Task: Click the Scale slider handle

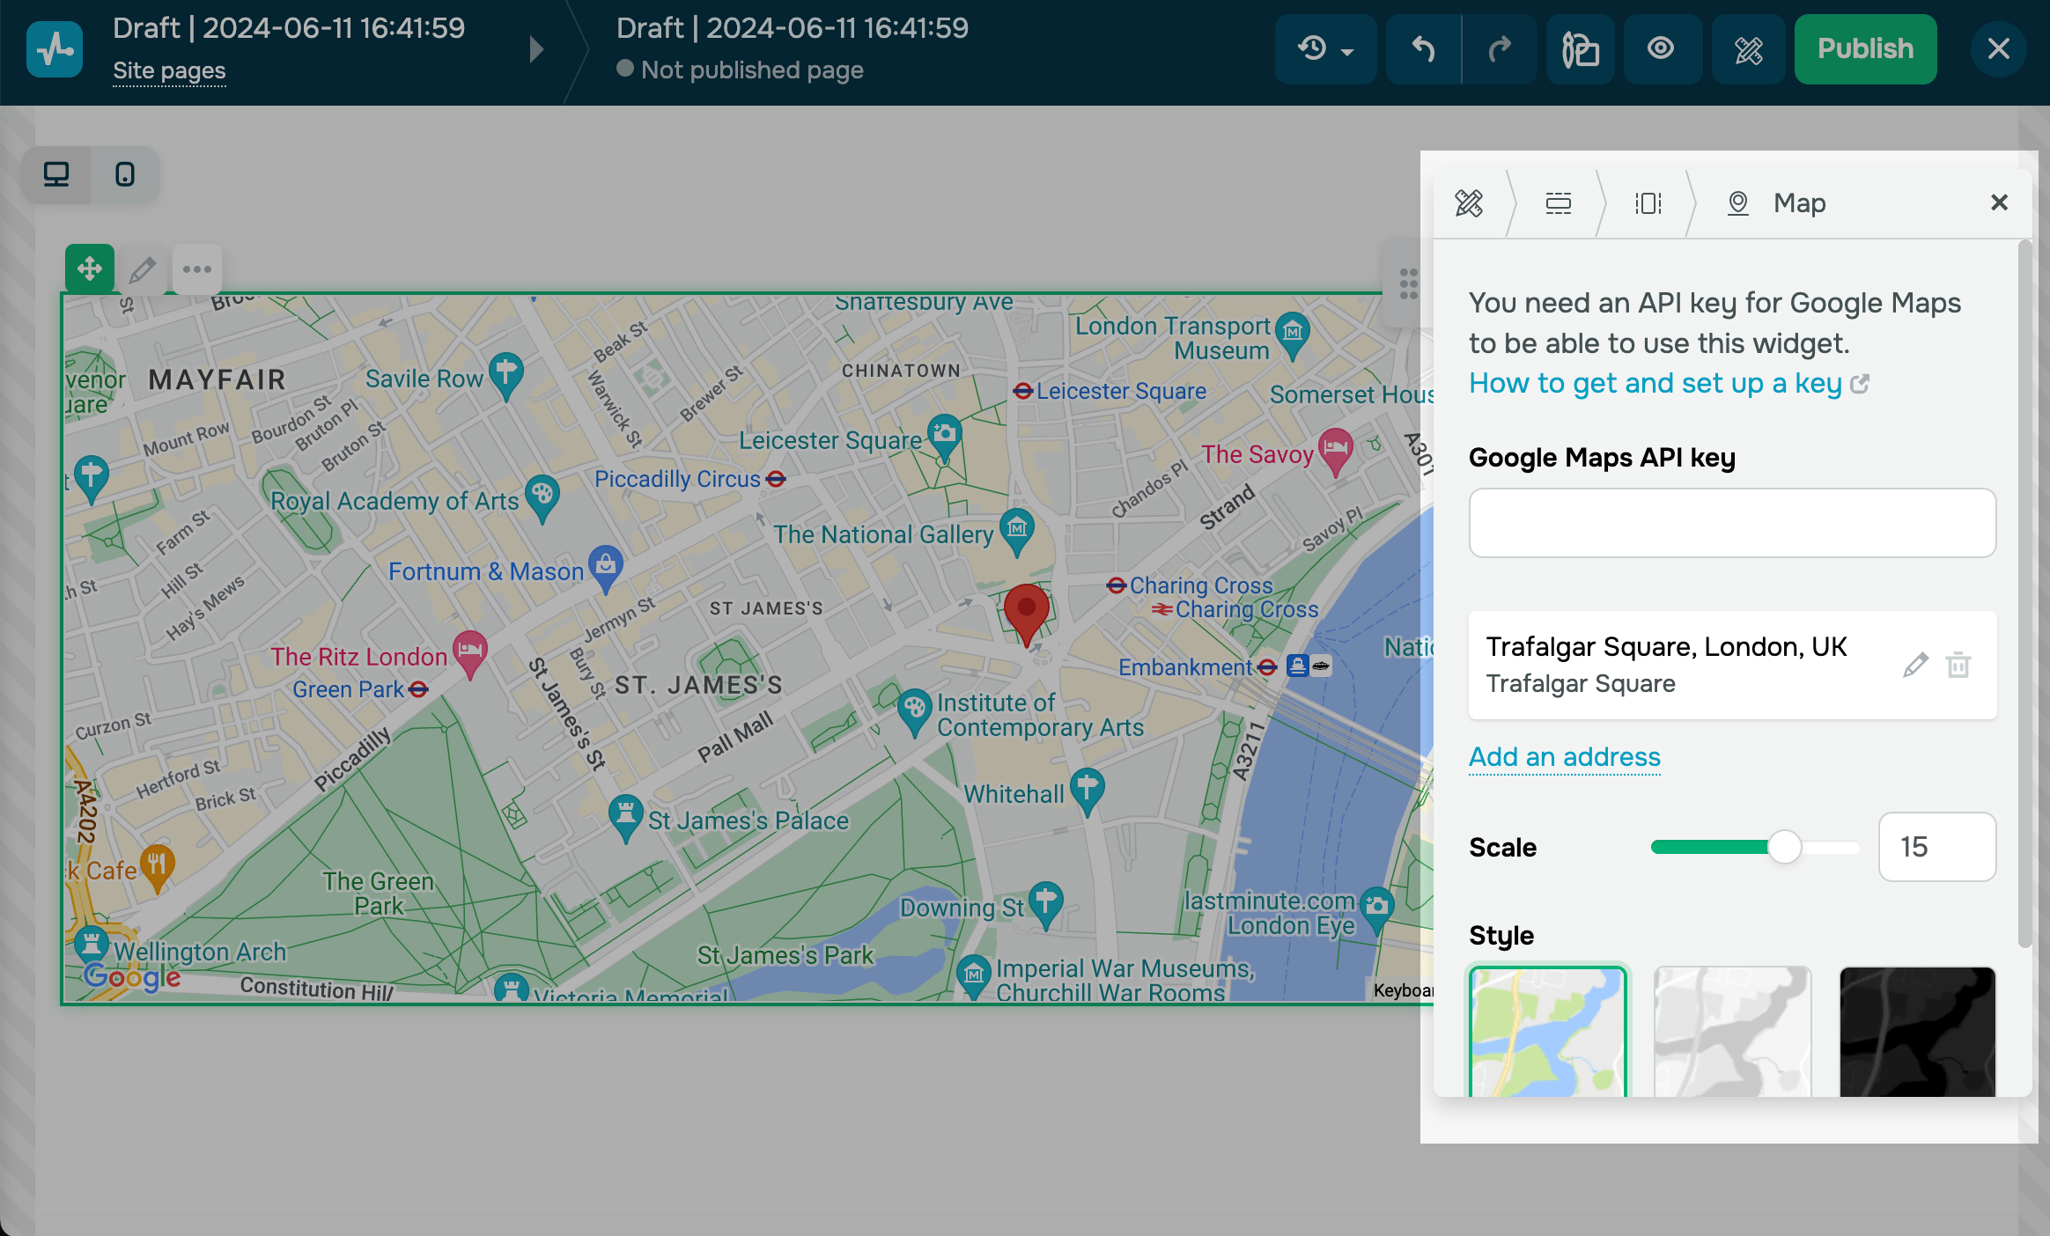Action: 1785,847
